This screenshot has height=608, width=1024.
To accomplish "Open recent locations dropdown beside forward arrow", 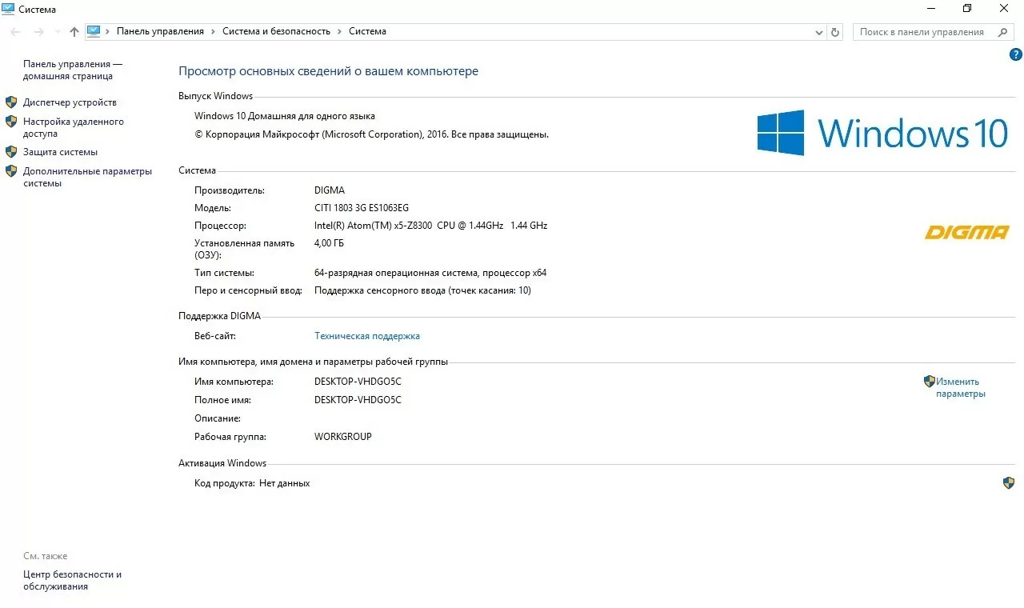I will pos(57,32).
